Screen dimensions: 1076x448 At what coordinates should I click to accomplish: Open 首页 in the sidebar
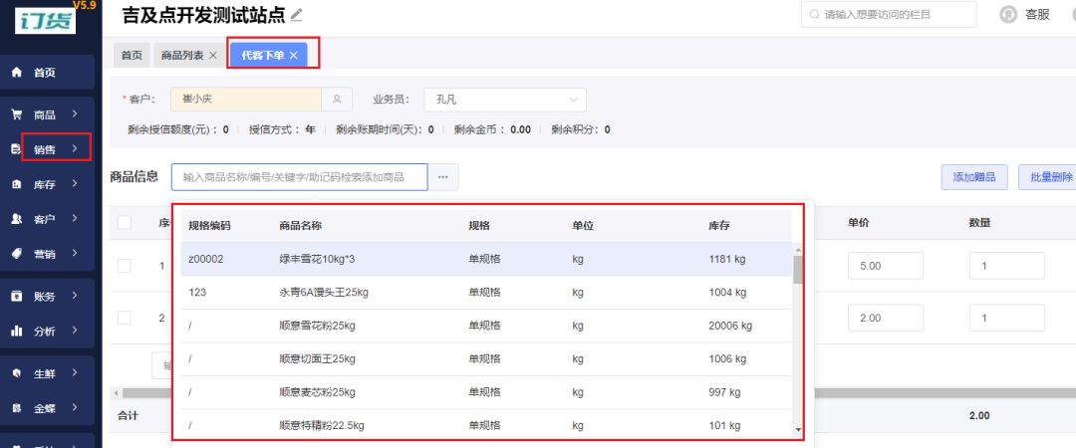pos(48,72)
